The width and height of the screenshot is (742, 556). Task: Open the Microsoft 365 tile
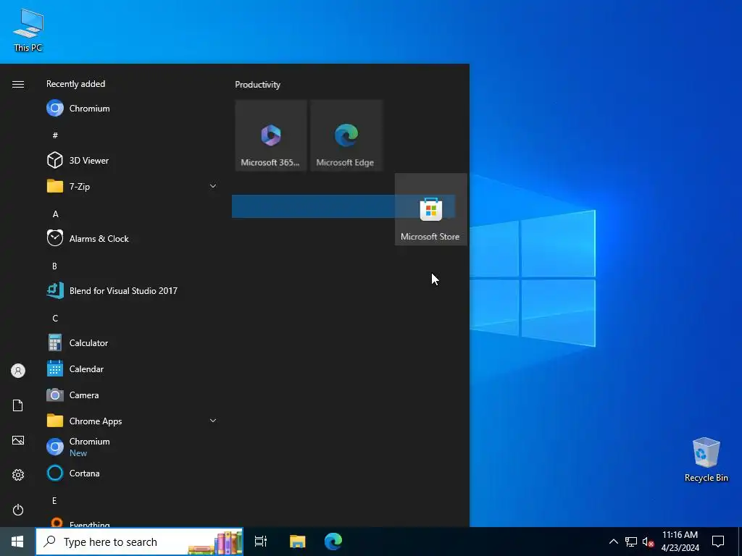(271, 135)
